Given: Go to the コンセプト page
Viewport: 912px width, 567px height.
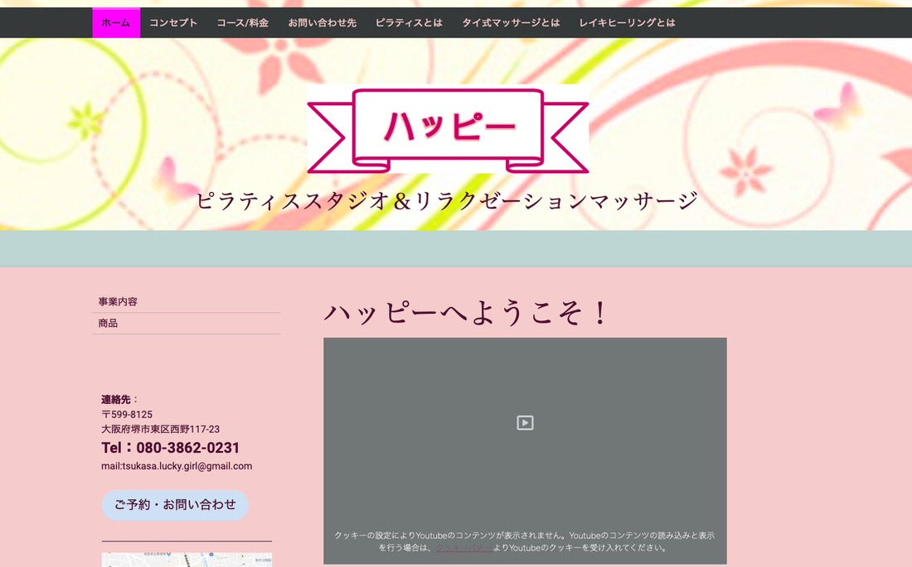Looking at the screenshot, I should click(x=173, y=23).
